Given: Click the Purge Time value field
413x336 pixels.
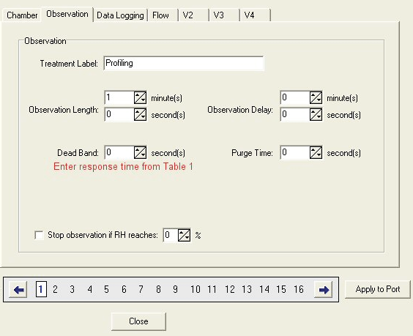Looking at the screenshot, I should tap(295, 153).
